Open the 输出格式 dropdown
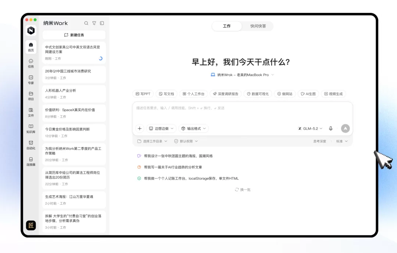 pos(194,129)
